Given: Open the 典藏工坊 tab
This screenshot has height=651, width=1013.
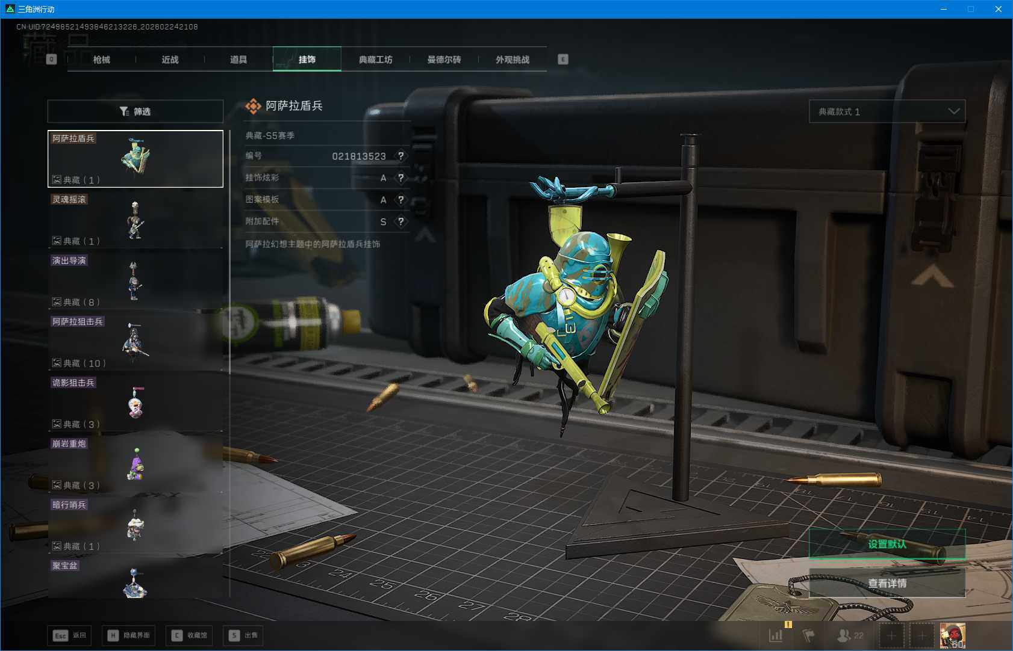Looking at the screenshot, I should coord(375,60).
